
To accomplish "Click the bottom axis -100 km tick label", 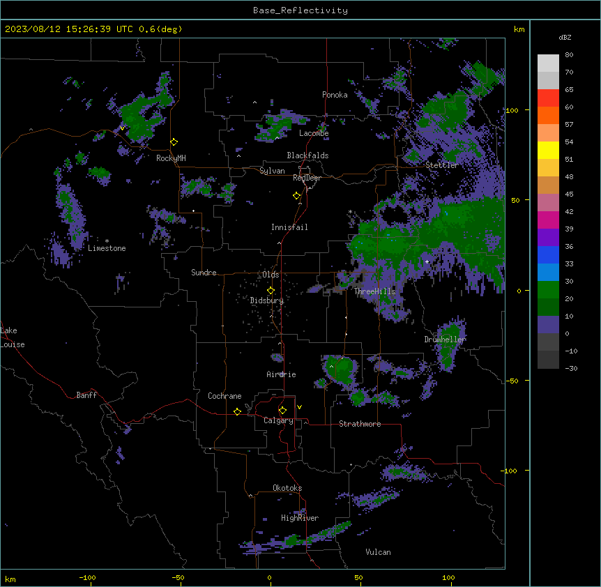I will click(x=87, y=577).
